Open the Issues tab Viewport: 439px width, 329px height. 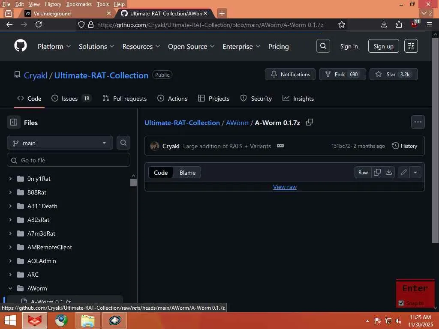(72, 99)
